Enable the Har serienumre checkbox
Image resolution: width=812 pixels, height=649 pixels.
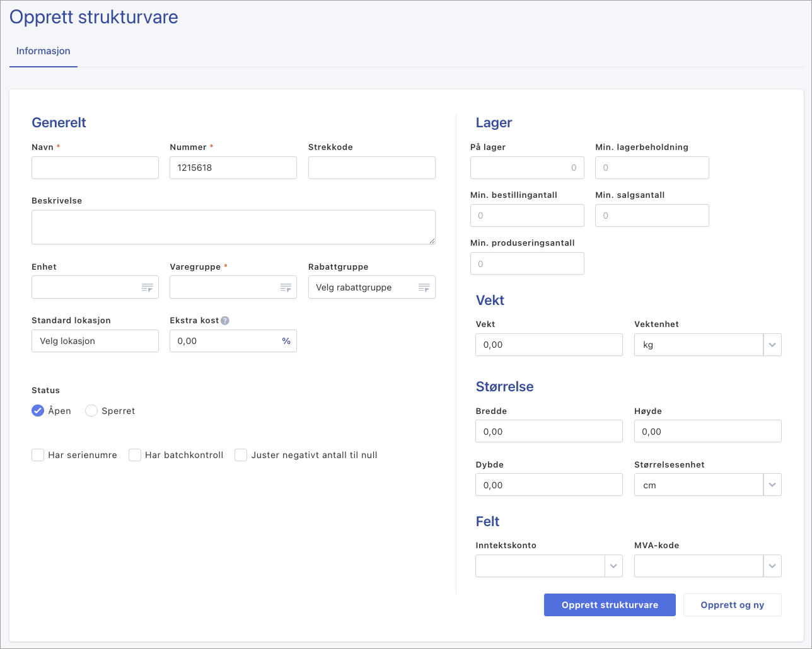pos(38,455)
